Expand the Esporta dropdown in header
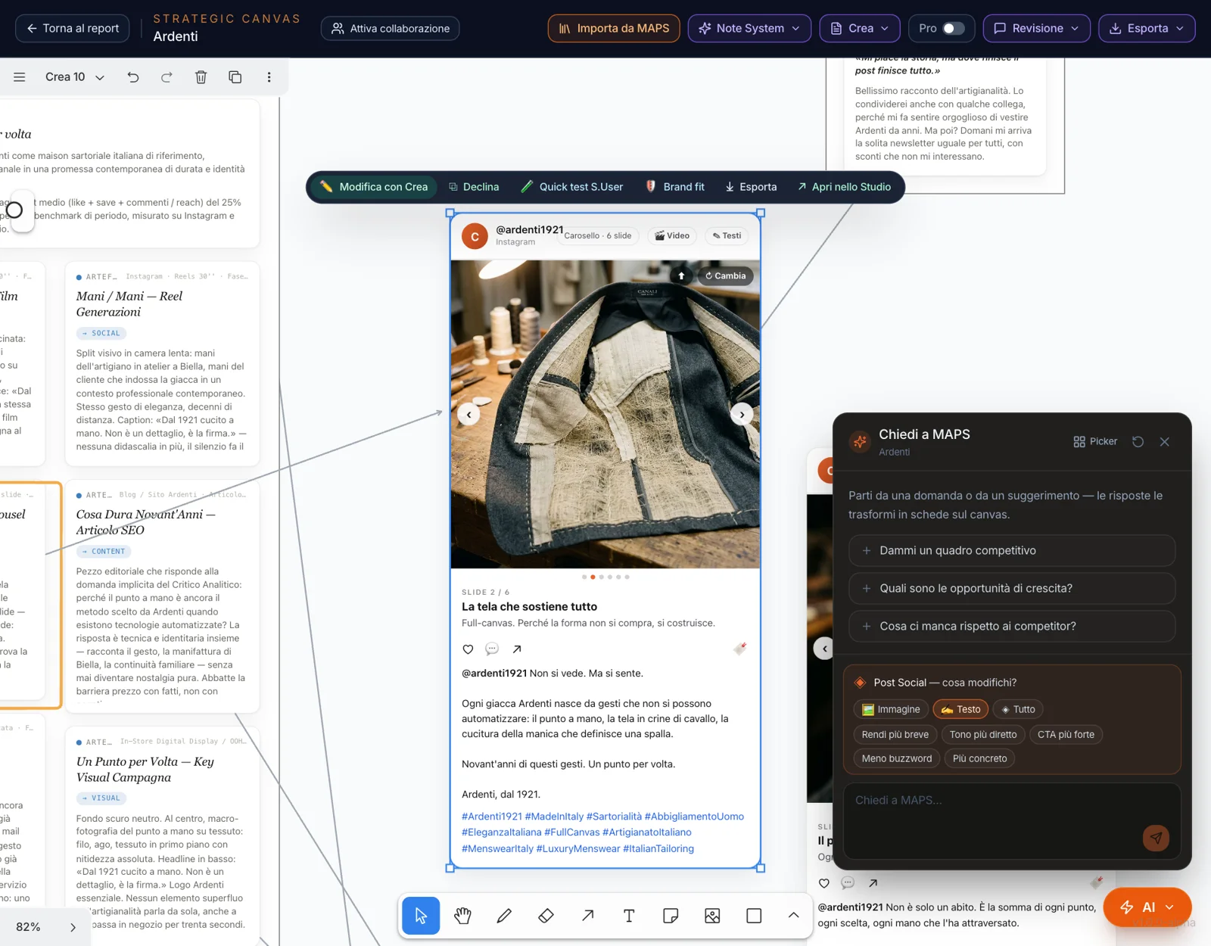This screenshot has width=1211, height=946. [1147, 28]
